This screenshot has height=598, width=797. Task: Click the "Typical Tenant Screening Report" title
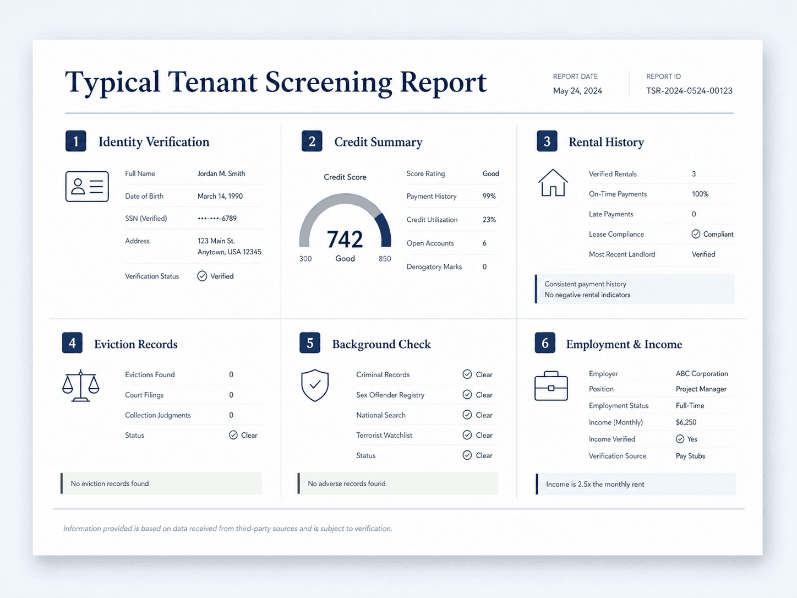pyautogui.click(x=276, y=83)
